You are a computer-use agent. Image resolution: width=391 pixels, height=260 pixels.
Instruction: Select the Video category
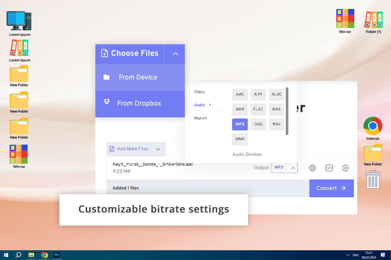[200, 92]
